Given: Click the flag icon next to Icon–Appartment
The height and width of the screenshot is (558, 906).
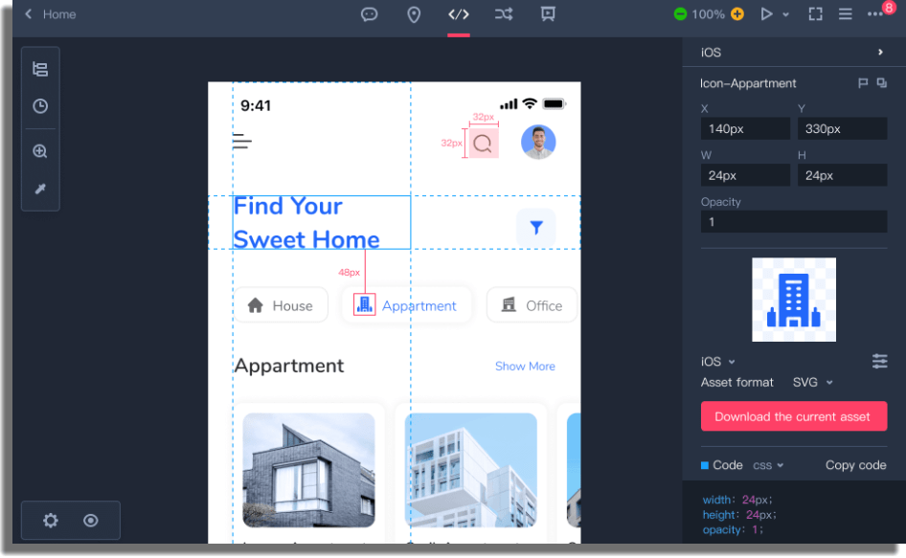Looking at the screenshot, I should tap(863, 83).
